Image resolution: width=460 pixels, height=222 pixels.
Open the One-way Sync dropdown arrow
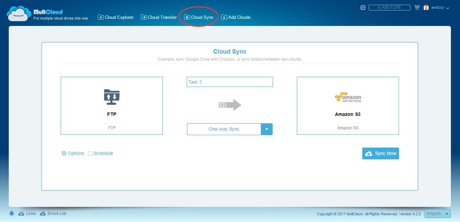click(x=267, y=129)
